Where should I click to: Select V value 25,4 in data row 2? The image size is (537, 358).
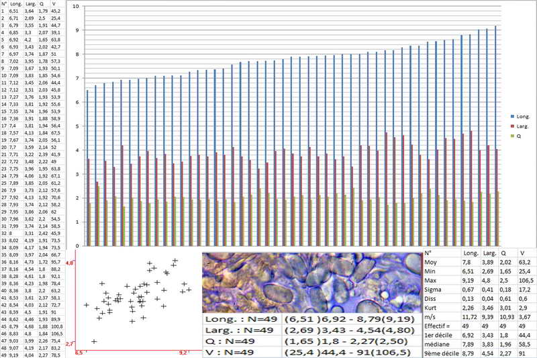pyautogui.click(x=56, y=18)
